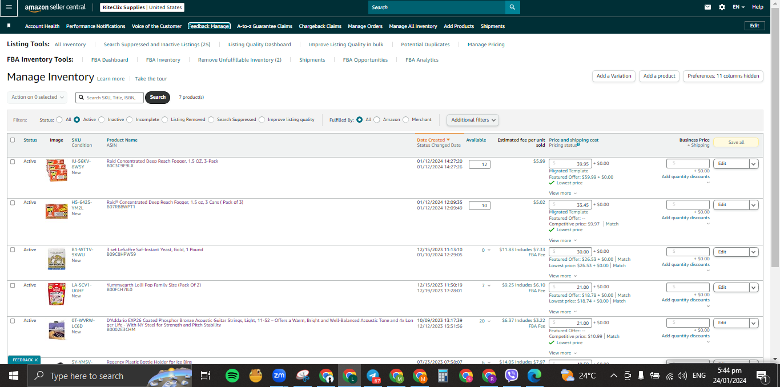Go to Voice of the Customer
Screen dimensions: 780x387
click(x=156, y=26)
